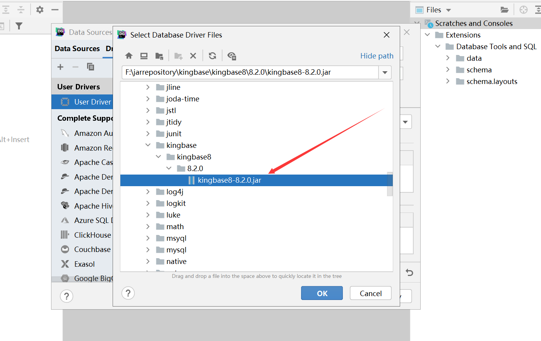Expand the jline folder
The height and width of the screenshot is (341, 541).
pyautogui.click(x=148, y=87)
